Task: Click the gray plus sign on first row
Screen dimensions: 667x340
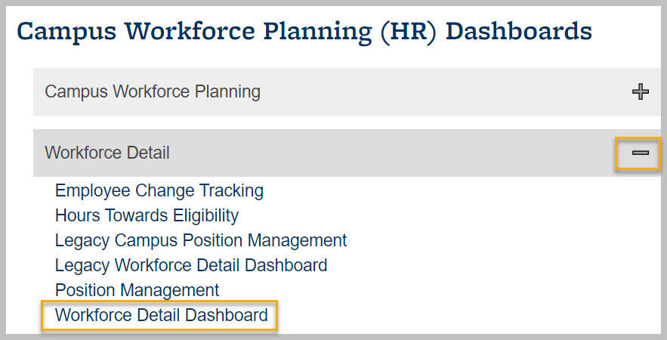Action: (641, 91)
